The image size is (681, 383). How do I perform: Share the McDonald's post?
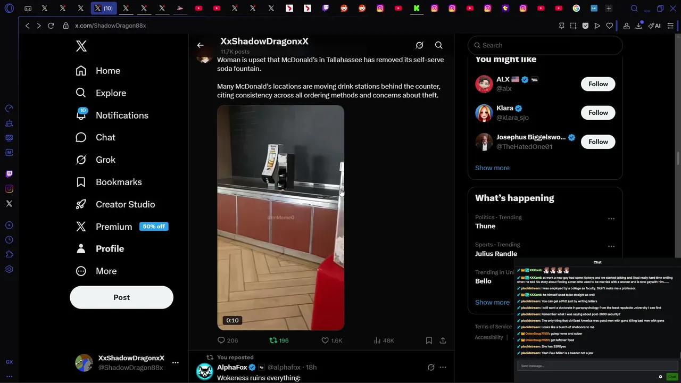point(443,340)
